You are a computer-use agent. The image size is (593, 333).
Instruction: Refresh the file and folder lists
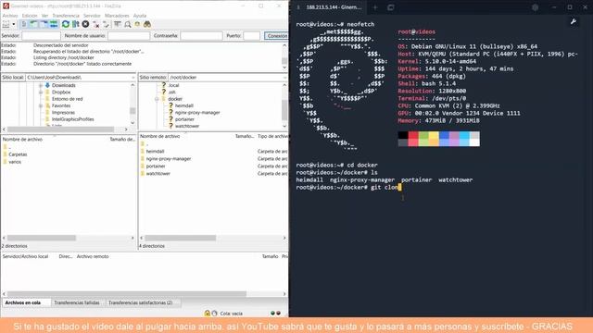point(66,24)
